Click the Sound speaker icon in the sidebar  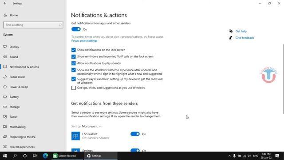click(5, 56)
